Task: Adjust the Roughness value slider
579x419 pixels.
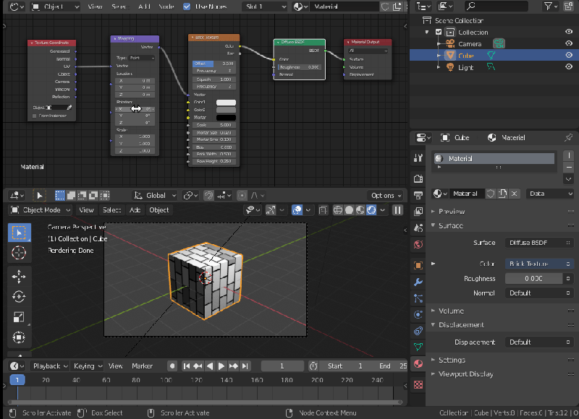Action: pos(536,278)
